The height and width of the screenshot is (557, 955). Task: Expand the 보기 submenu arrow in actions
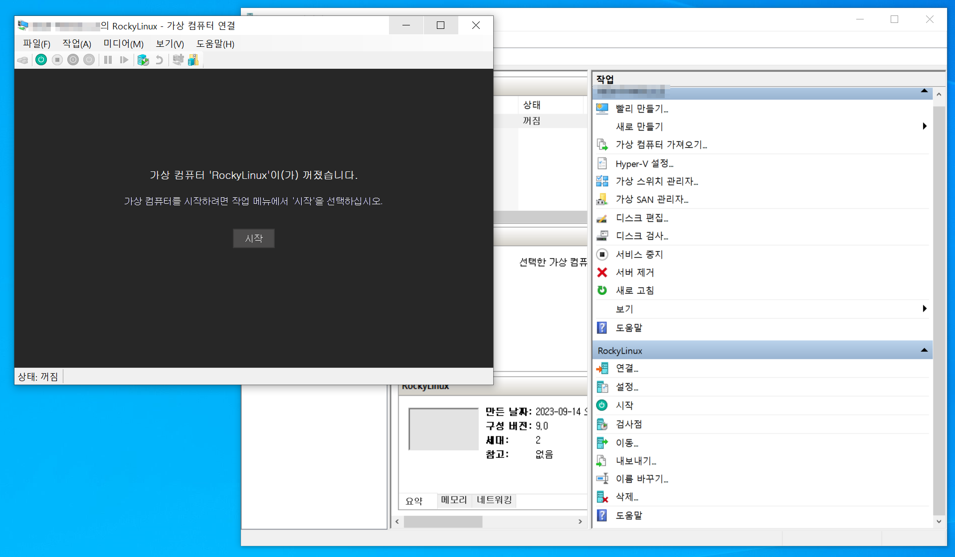click(x=925, y=309)
